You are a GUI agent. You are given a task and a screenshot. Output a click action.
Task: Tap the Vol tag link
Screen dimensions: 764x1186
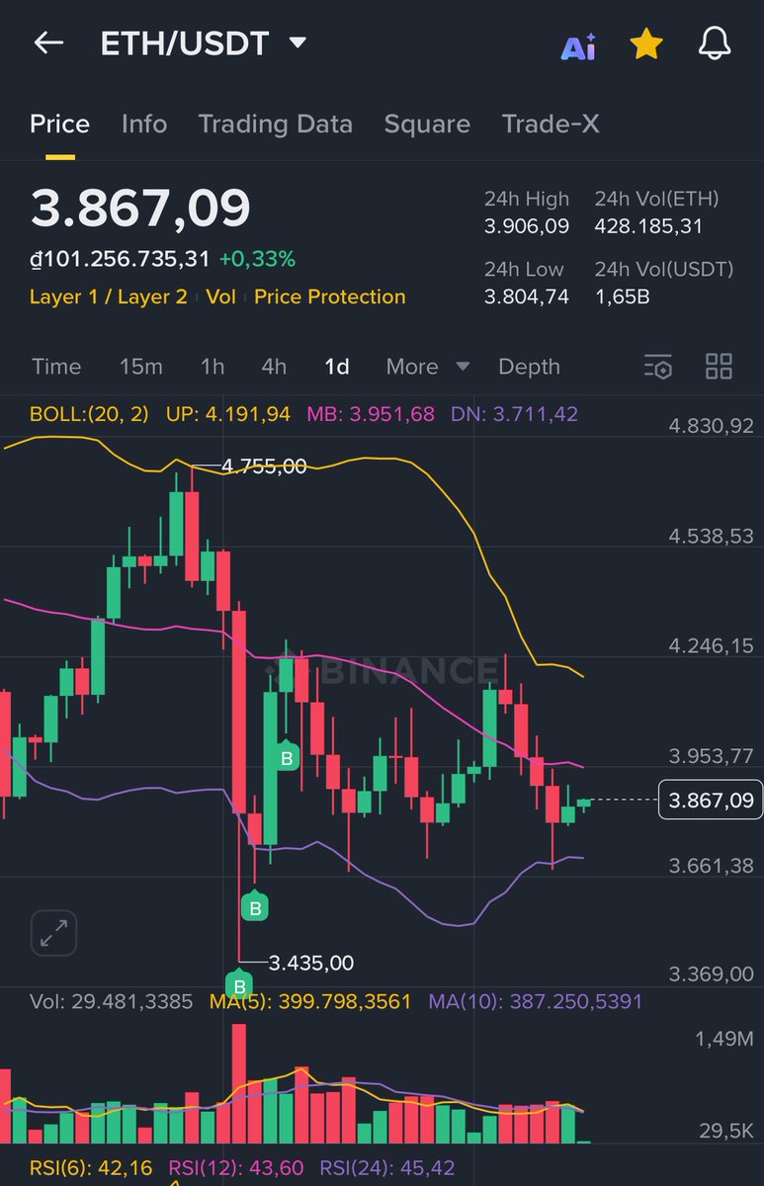[220, 296]
